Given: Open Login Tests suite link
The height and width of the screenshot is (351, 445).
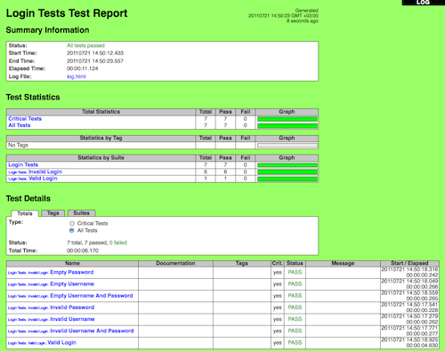Looking at the screenshot, I should pos(23,164).
